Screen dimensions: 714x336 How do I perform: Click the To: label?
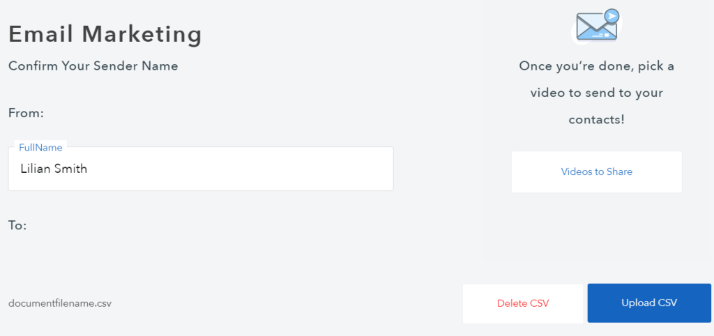[x=17, y=226]
